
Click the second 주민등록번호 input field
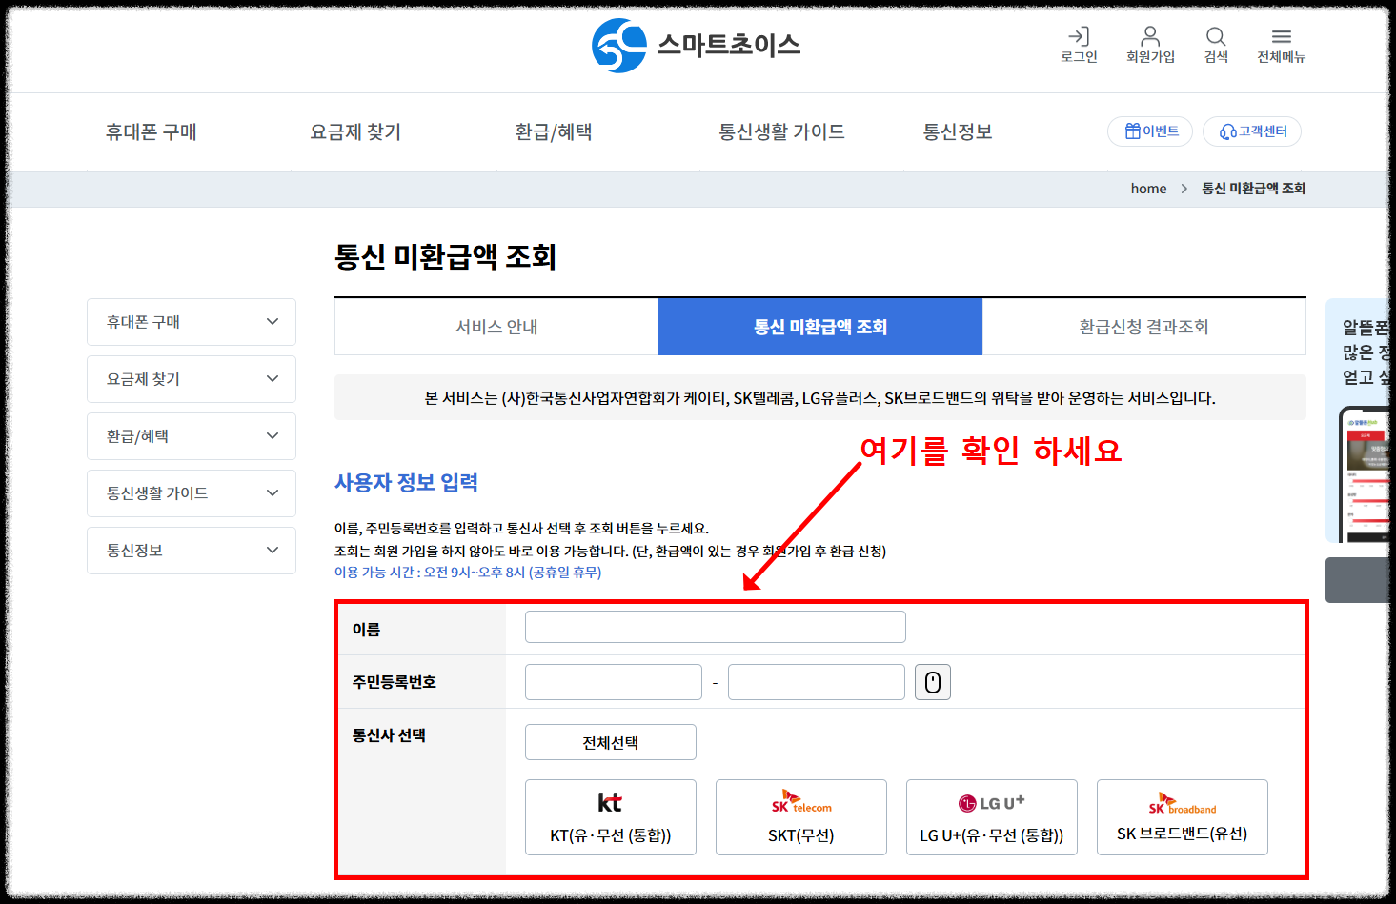[817, 682]
